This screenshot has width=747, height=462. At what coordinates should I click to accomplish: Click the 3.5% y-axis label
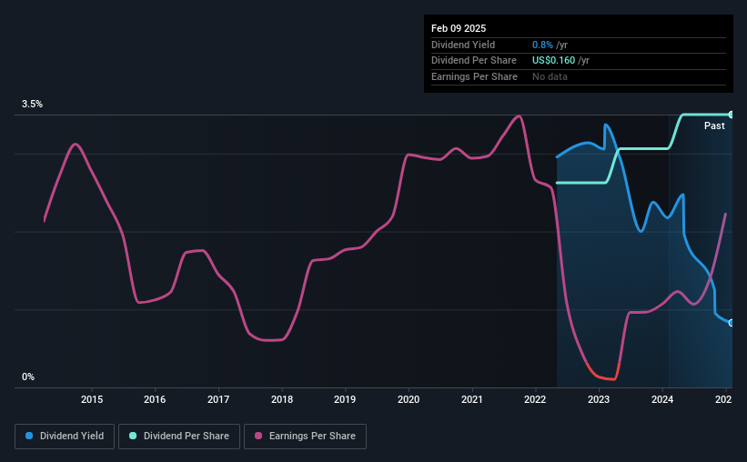pos(33,105)
